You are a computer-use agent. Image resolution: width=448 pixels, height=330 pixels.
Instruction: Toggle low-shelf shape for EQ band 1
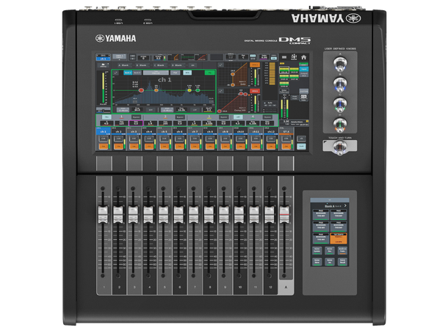pos(106,117)
